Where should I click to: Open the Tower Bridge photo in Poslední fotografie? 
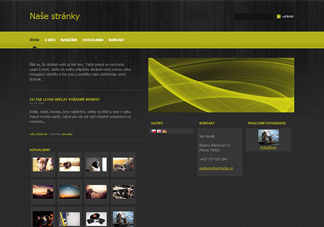(x=268, y=137)
